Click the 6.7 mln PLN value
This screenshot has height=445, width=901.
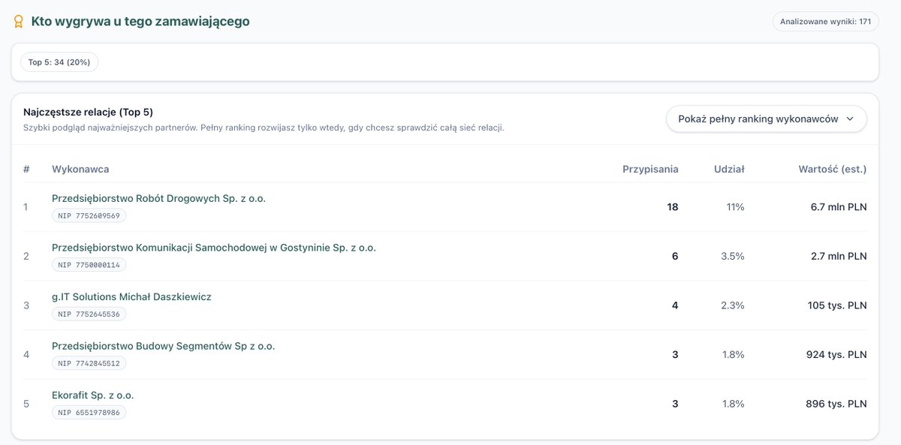pyautogui.click(x=839, y=207)
